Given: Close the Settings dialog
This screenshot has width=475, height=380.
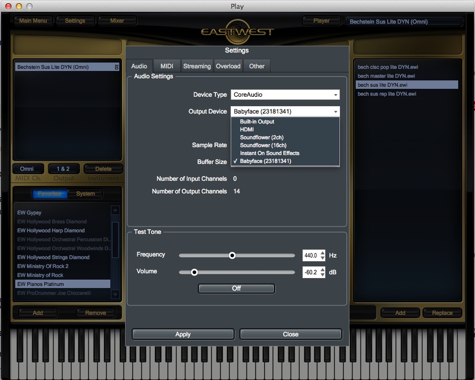Looking at the screenshot, I should tap(291, 334).
